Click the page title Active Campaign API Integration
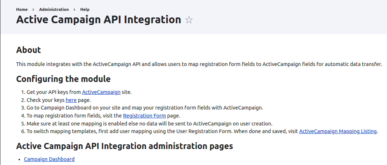The width and height of the screenshot is (387, 165). pyautogui.click(x=98, y=20)
